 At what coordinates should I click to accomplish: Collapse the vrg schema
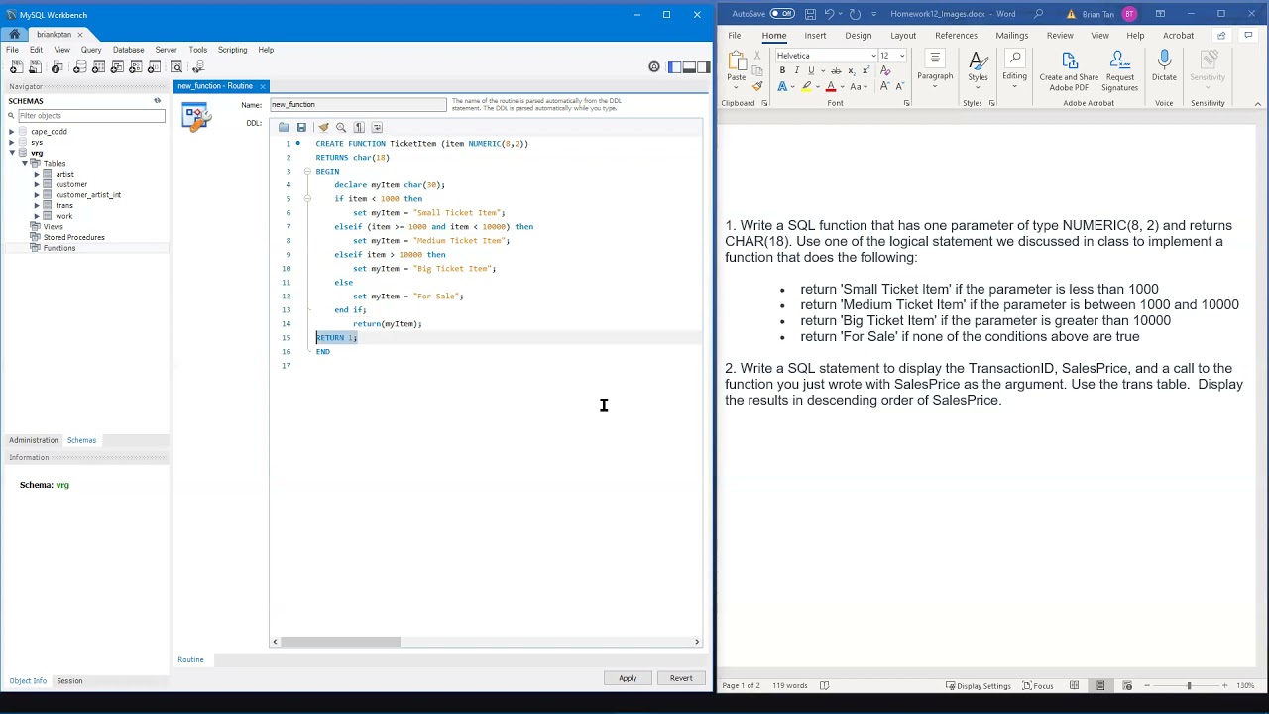click(12, 153)
